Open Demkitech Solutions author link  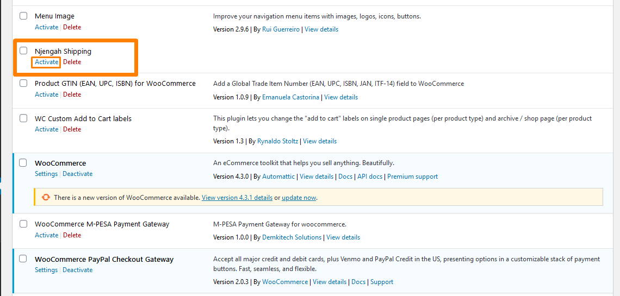(x=292, y=237)
